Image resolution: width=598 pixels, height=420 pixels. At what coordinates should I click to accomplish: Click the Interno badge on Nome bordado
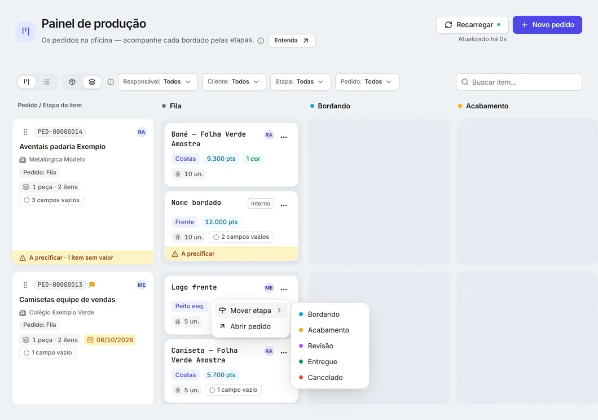click(x=261, y=204)
